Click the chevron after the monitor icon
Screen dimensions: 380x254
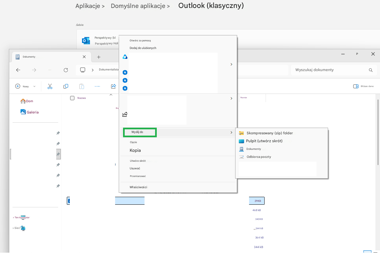pyautogui.click(x=93, y=70)
